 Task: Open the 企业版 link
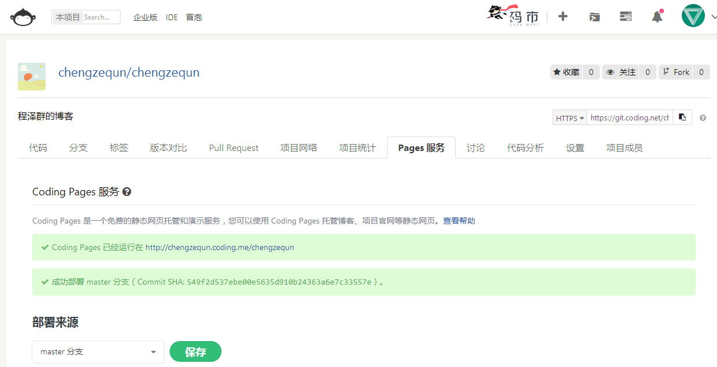(145, 17)
